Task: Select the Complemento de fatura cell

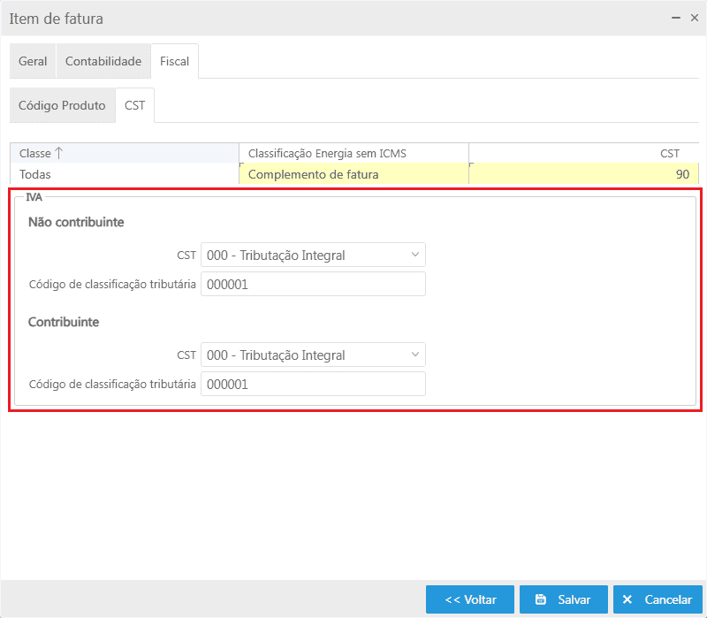Action: 353,174
